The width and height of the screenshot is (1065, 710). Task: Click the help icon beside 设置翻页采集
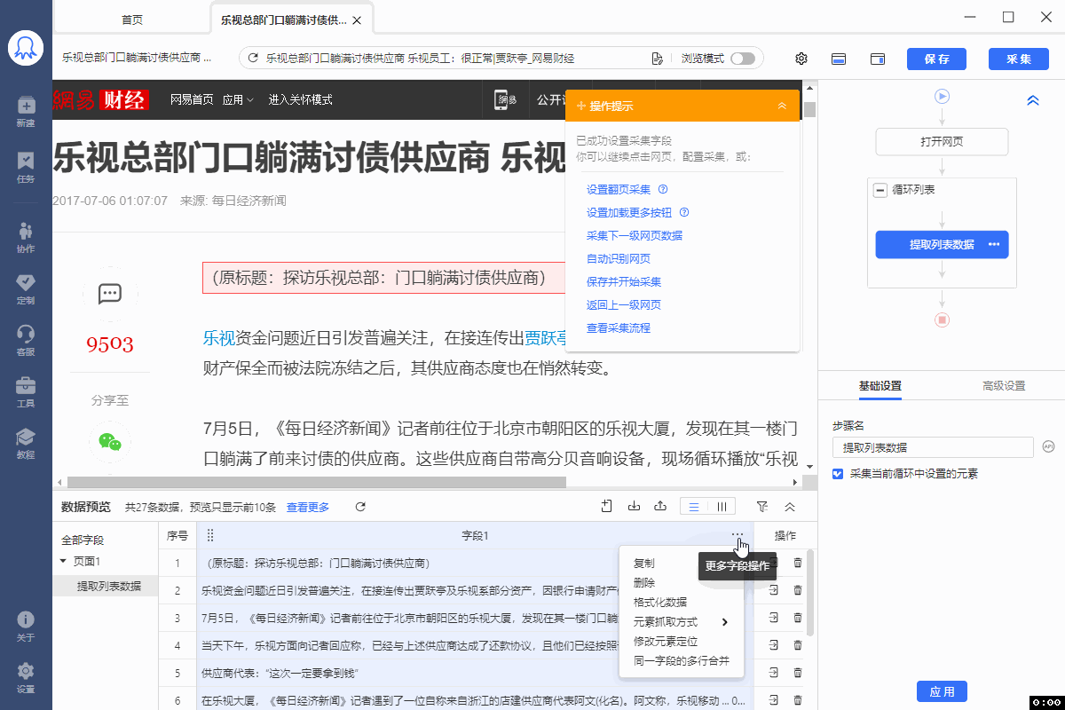(x=663, y=189)
